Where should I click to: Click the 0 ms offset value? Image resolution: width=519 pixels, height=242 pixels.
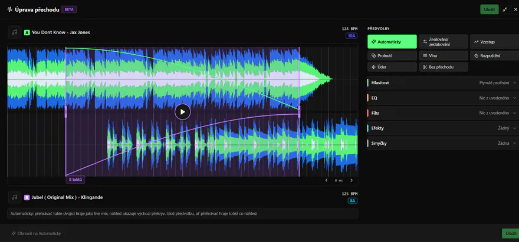(339, 181)
